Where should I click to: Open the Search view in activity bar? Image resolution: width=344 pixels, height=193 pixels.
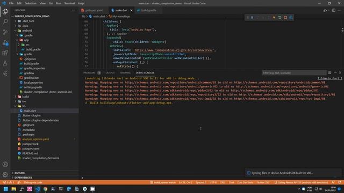[5, 21]
